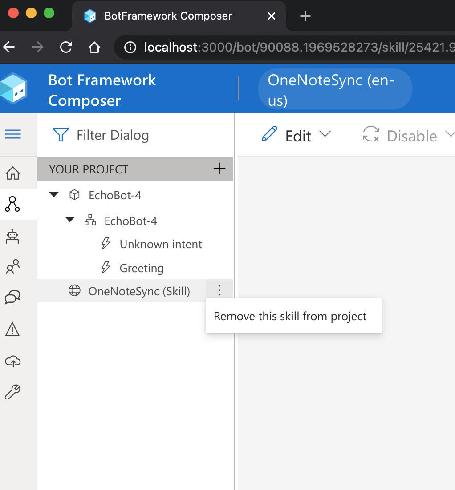This screenshot has height=490, width=455.
Task: Click the Composer cube logo
Action: (14, 88)
